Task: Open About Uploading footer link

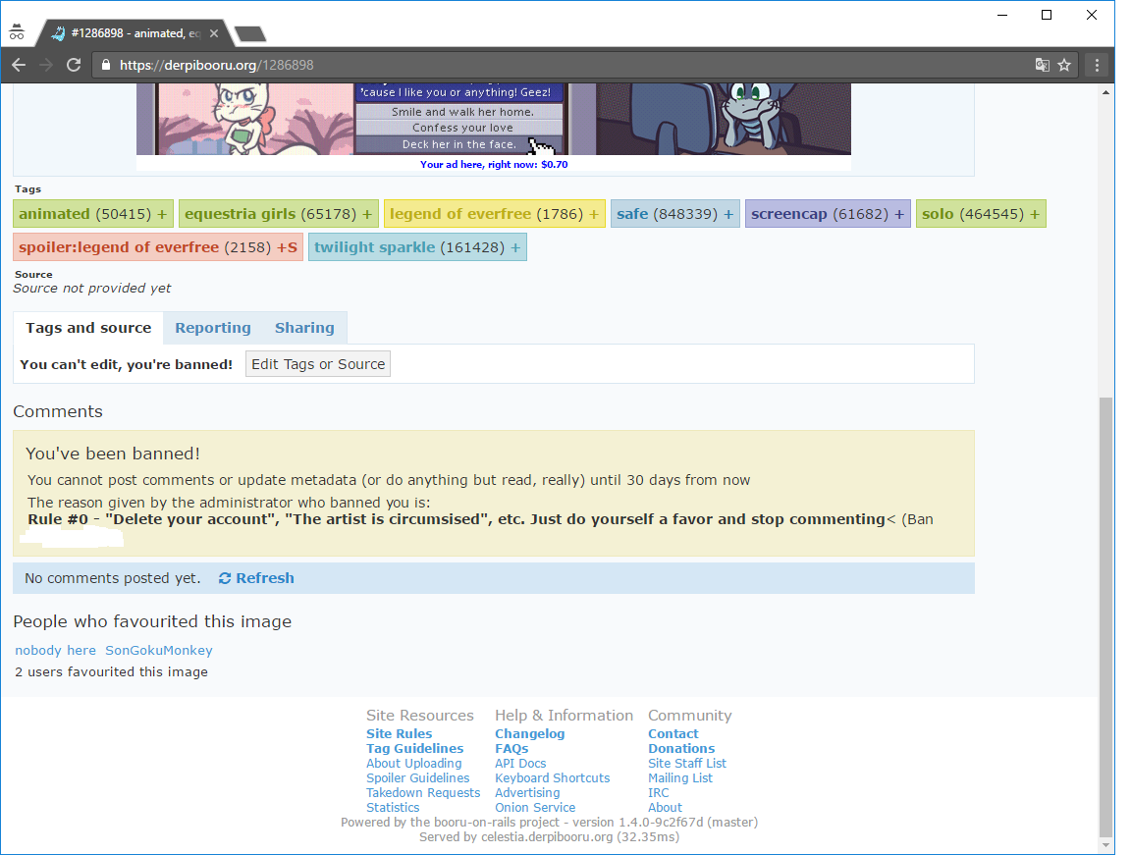Action: [414, 764]
